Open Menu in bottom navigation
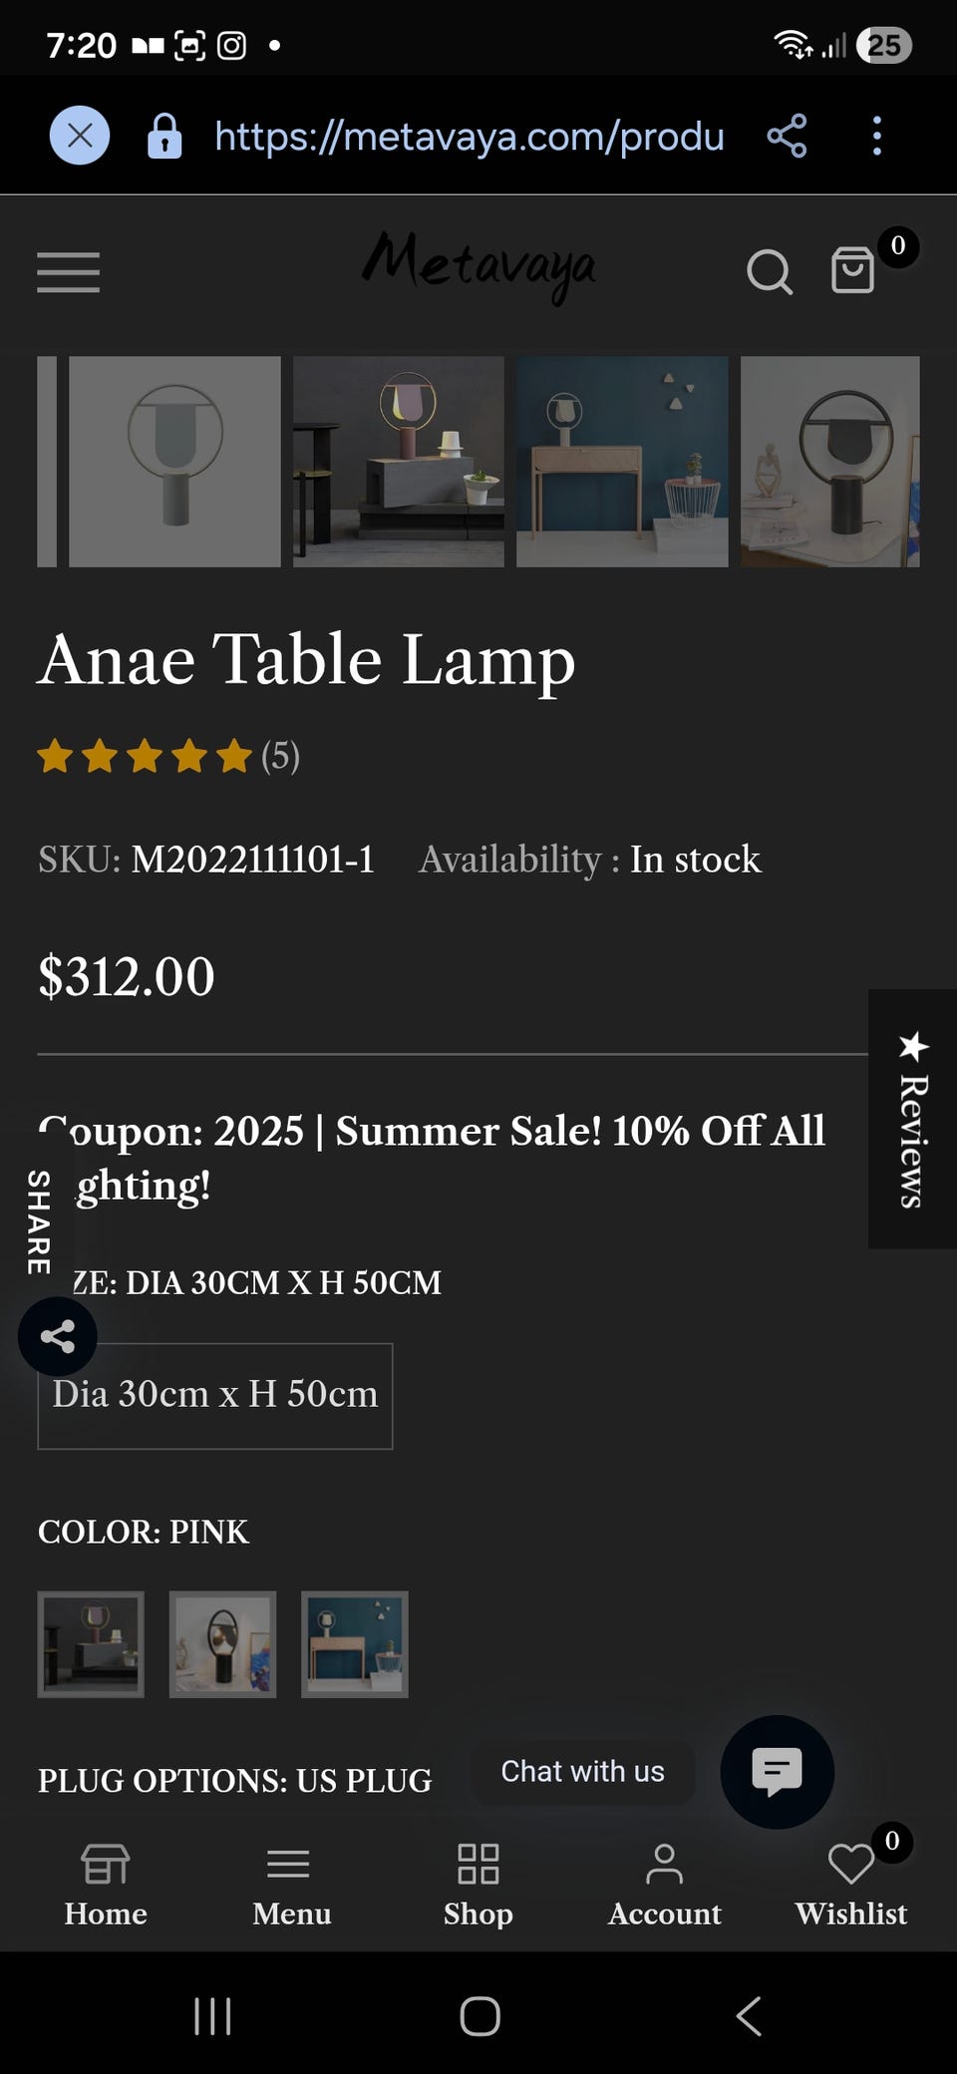957x2074 pixels. (x=291, y=1885)
